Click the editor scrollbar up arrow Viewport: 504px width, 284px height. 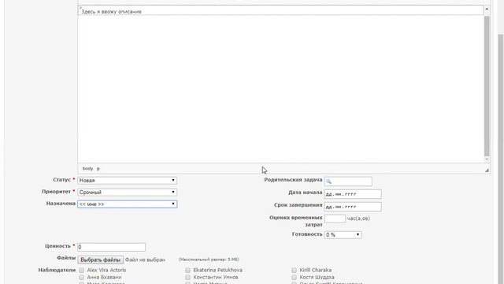487,9
